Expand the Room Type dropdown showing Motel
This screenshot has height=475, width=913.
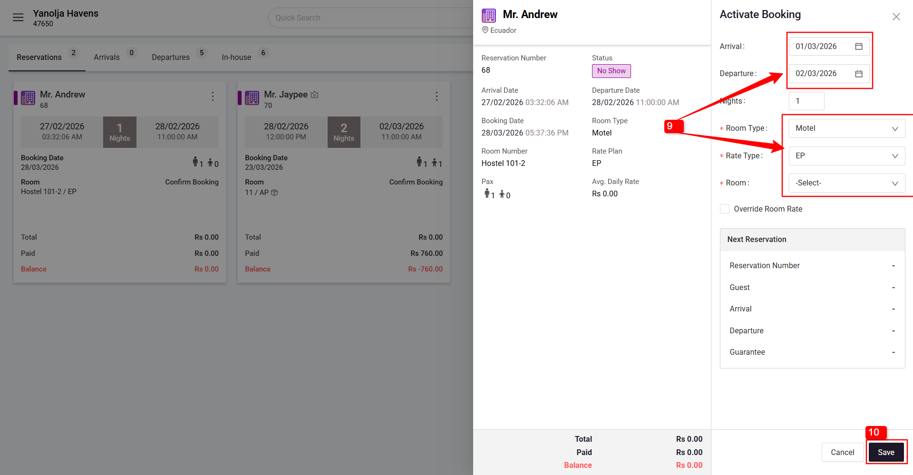pos(846,128)
